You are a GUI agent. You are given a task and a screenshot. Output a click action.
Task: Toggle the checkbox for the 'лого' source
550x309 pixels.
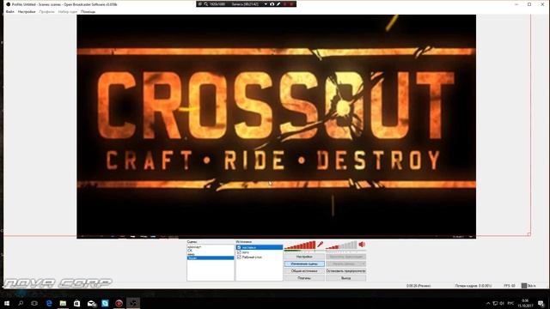[x=239, y=252]
